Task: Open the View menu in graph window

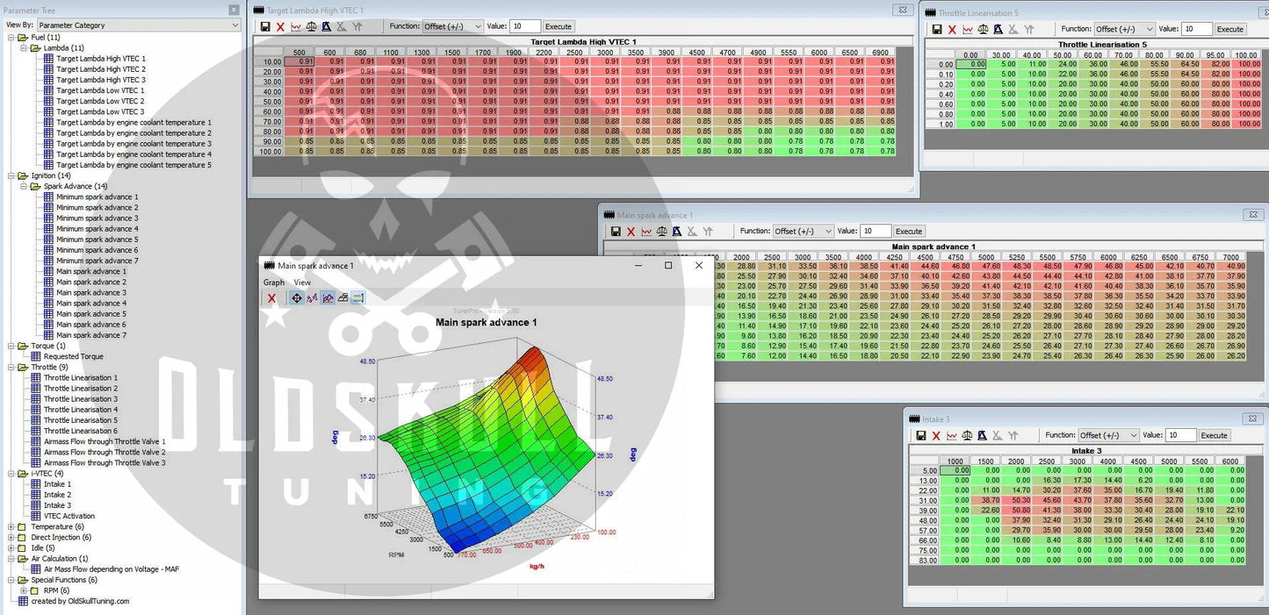Action: 302,282
